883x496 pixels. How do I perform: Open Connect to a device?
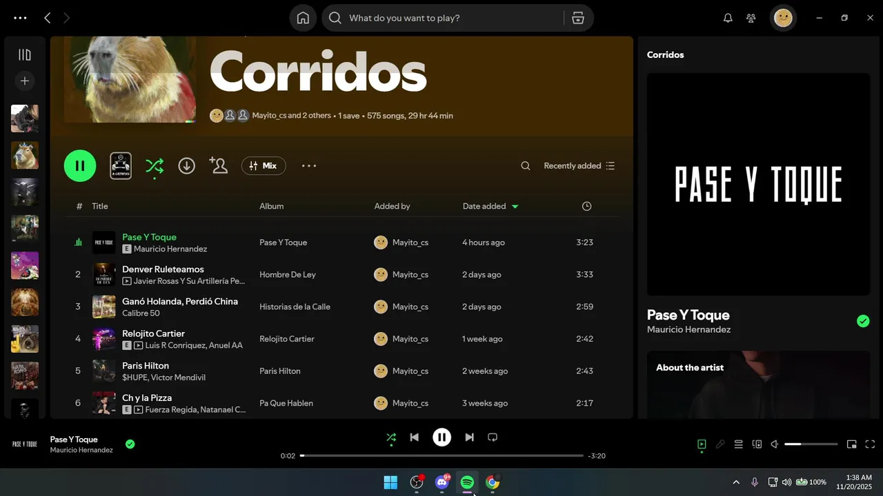click(x=757, y=444)
